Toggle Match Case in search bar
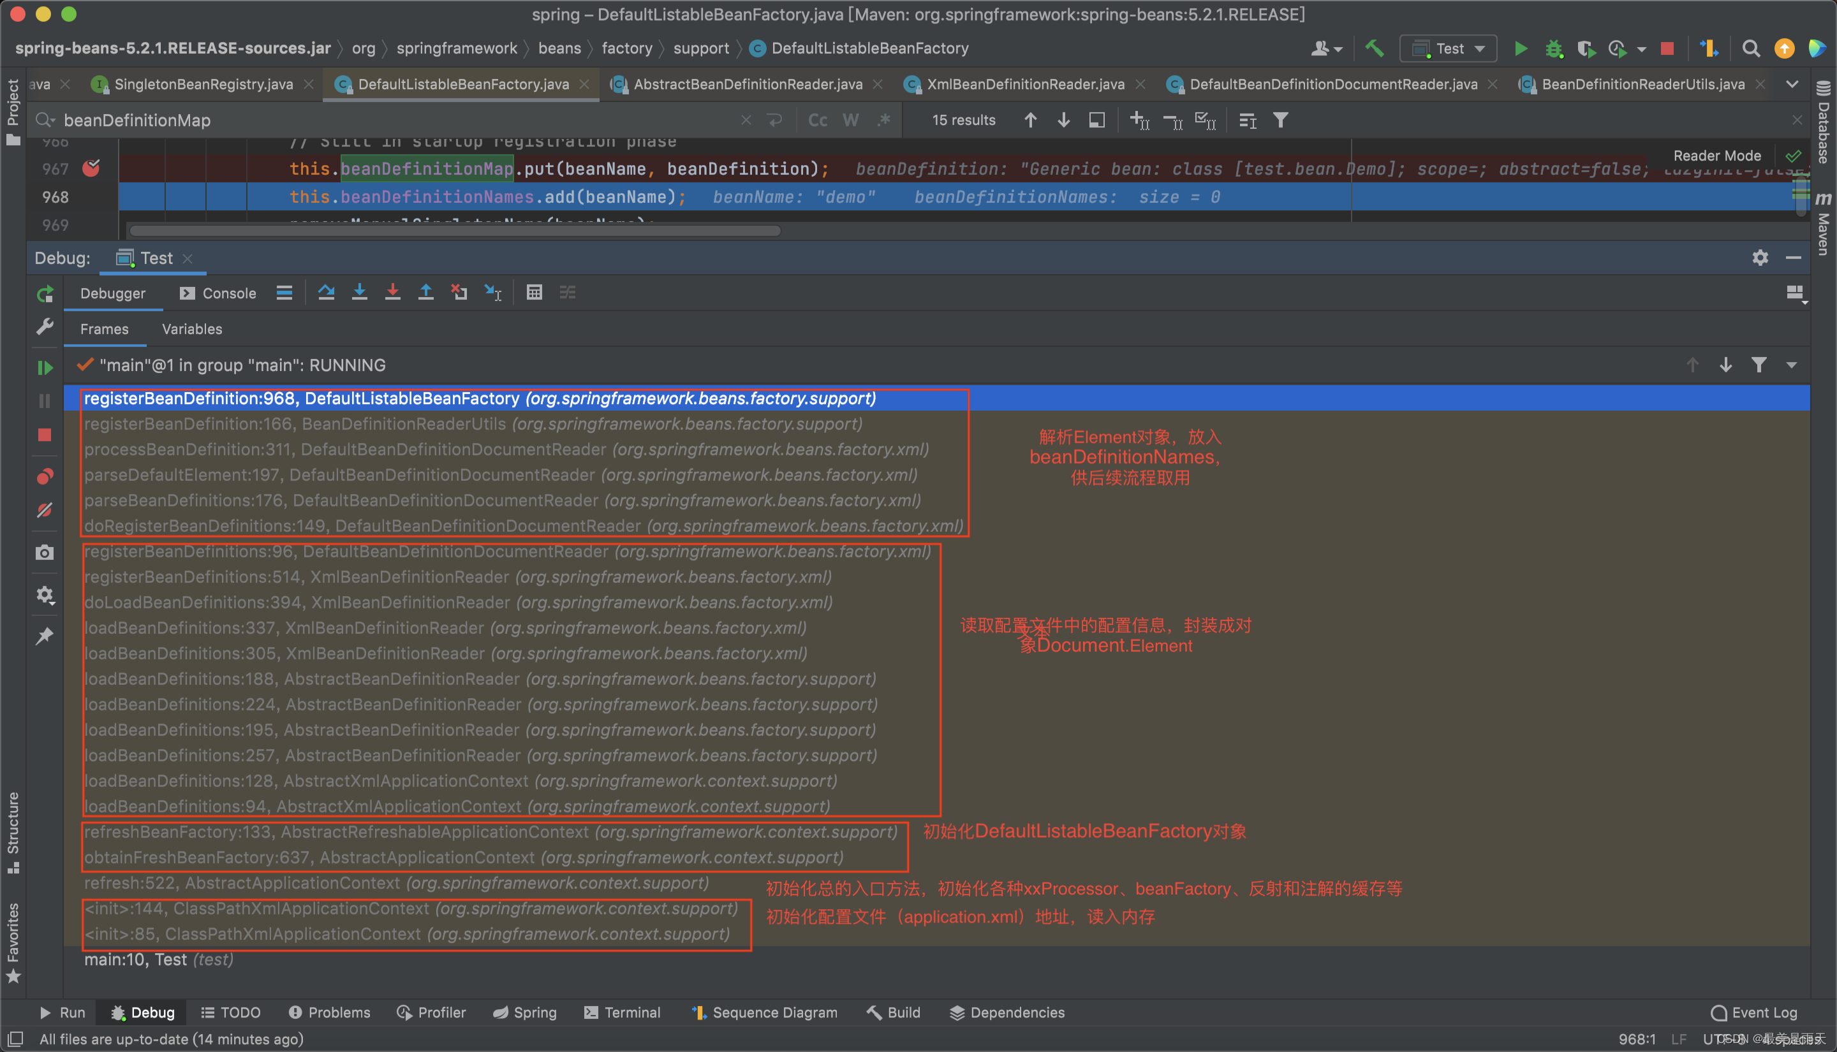The height and width of the screenshot is (1052, 1837). pos(817,120)
